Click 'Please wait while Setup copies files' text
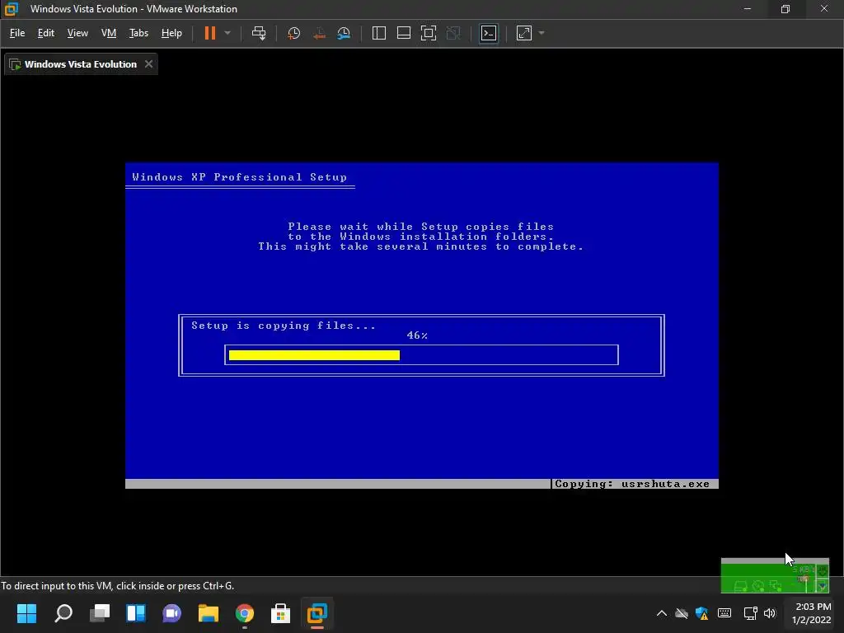Viewport: 844px width, 633px height. click(420, 227)
